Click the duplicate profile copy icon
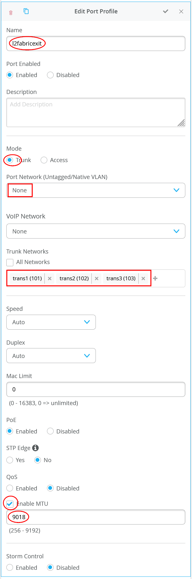Viewport: 192px width, 579px height. click(x=26, y=11)
